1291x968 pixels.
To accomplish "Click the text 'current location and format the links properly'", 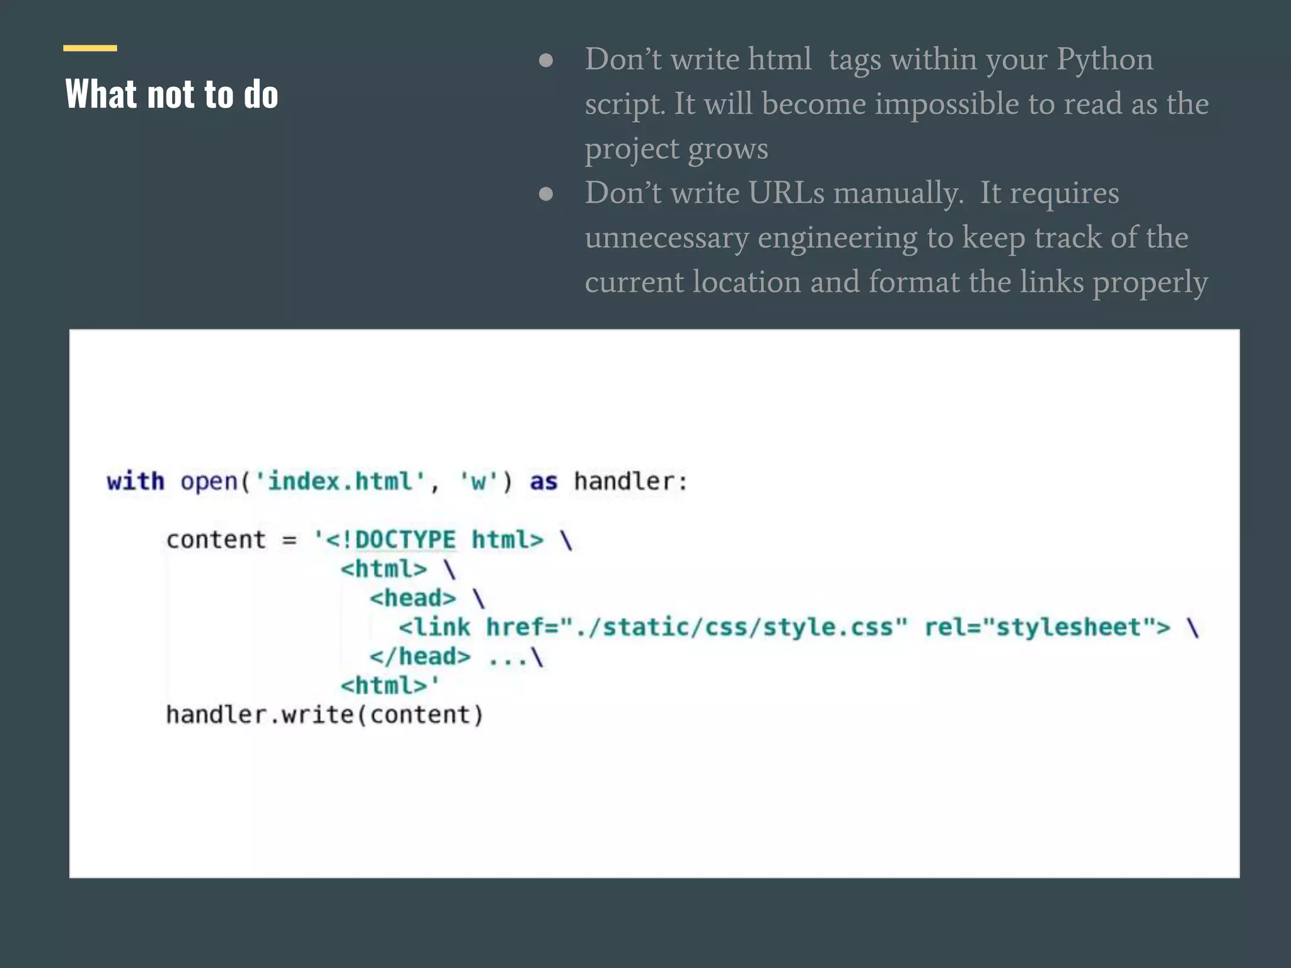I will point(896,282).
